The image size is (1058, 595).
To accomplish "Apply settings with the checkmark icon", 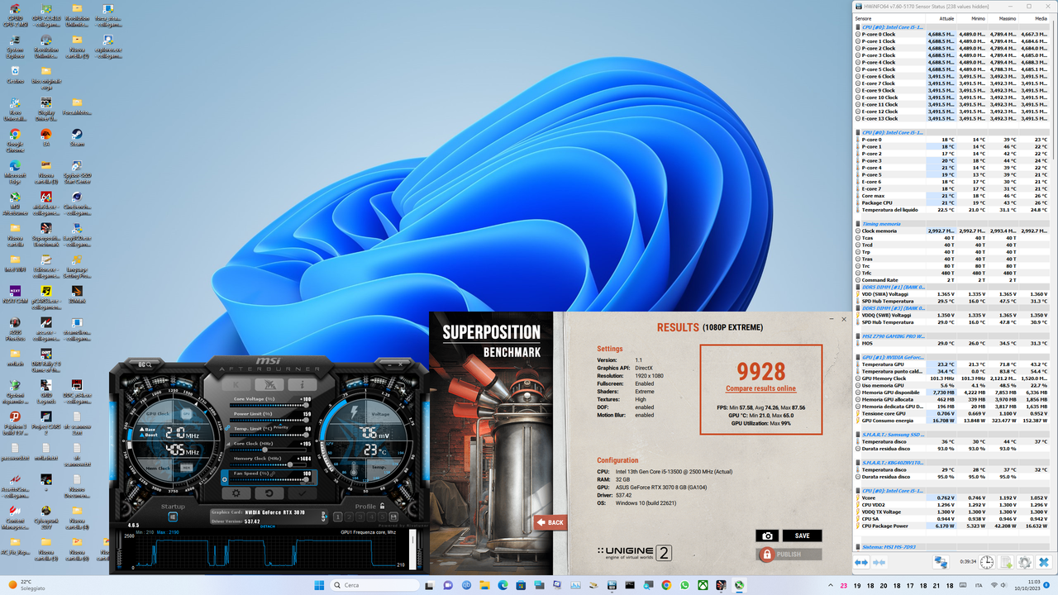I will tap(302, 493).
